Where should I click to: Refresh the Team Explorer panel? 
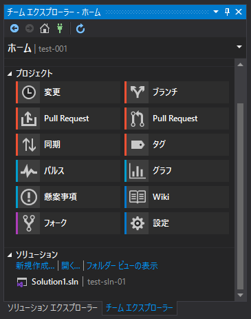[x=80, y=28]
